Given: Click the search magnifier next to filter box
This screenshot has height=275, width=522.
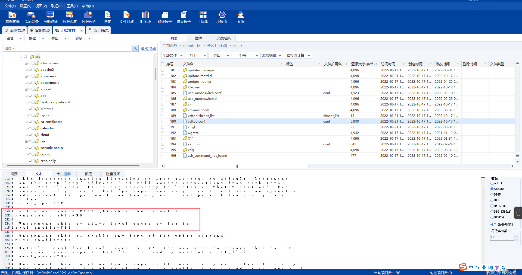Looking at the screenshot, I should coord(135,48).
